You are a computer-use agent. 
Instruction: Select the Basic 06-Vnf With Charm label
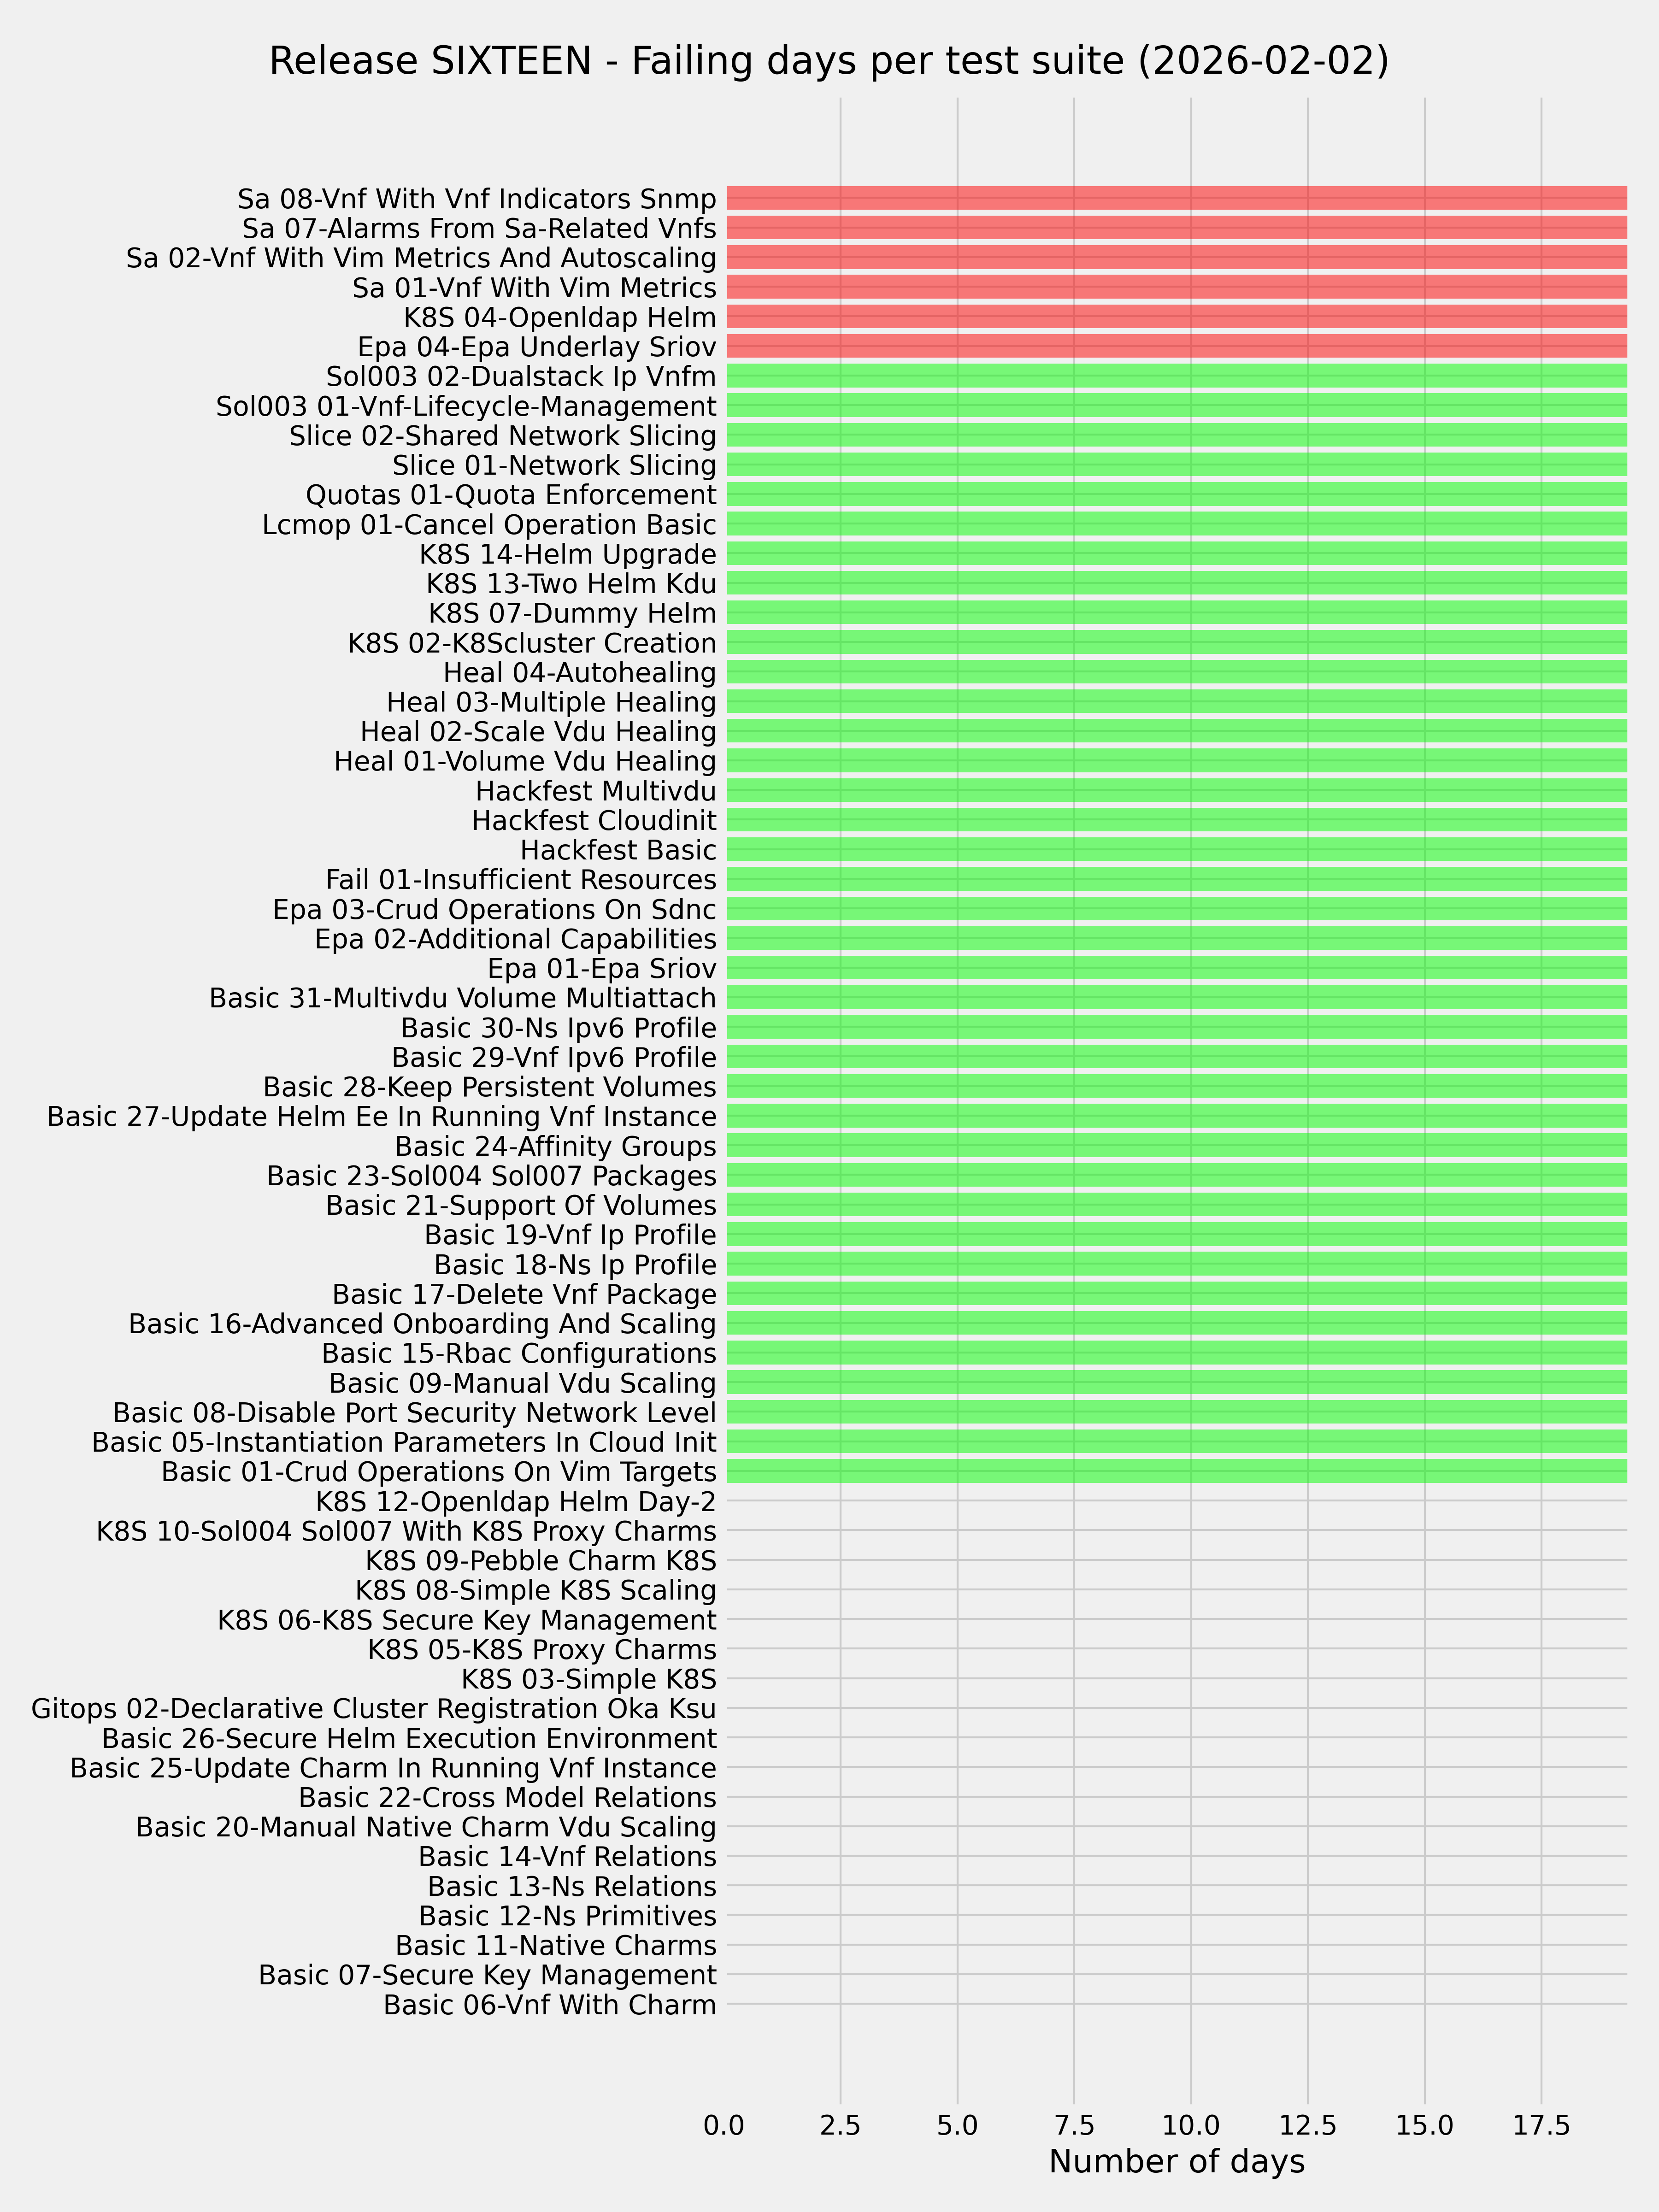550,2005
